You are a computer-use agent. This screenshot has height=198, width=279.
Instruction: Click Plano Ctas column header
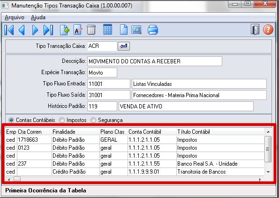coord(113,132)
